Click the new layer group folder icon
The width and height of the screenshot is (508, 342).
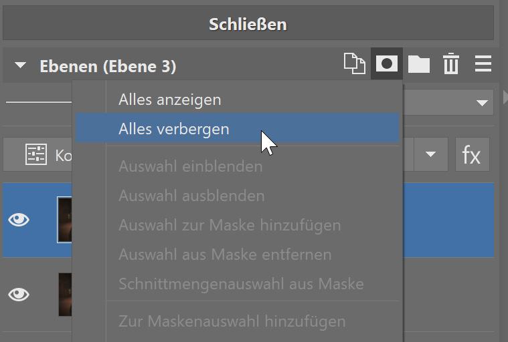click(419, 64)
